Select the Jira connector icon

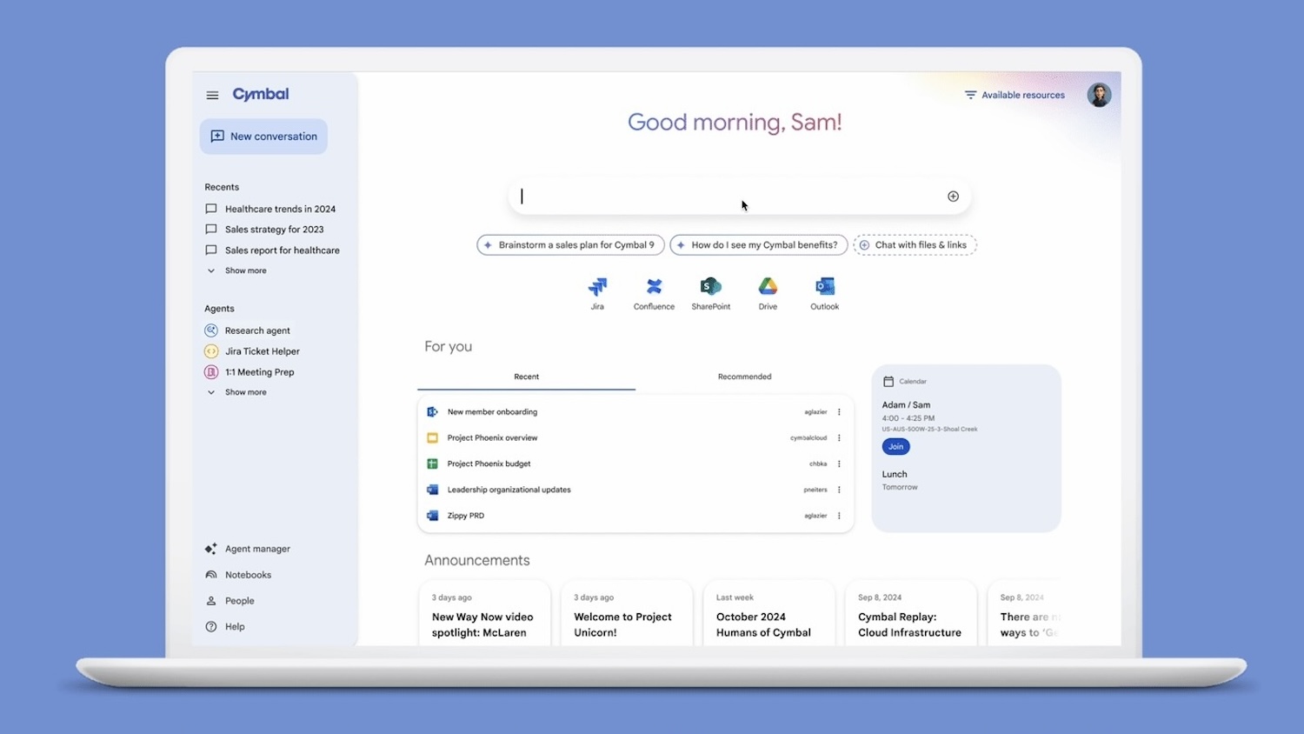(x=597, y=287)
